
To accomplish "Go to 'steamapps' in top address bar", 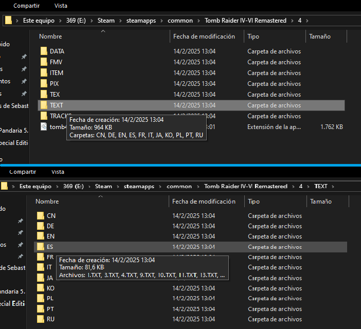I will 141,21.
